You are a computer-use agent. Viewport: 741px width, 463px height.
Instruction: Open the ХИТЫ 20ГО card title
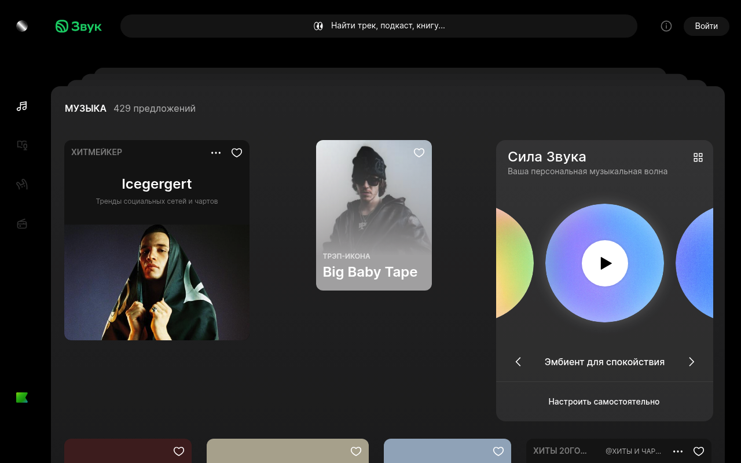click(x=560, y=451)
